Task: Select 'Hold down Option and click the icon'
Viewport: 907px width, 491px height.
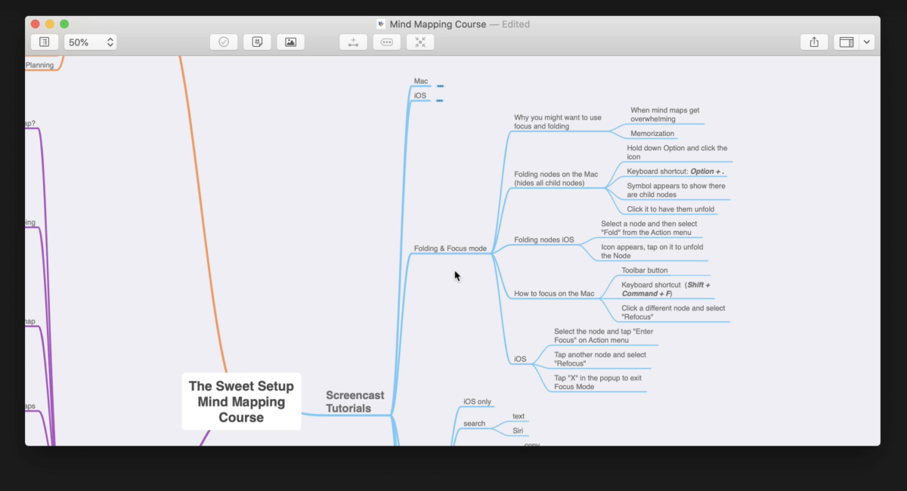Action: 677,153
